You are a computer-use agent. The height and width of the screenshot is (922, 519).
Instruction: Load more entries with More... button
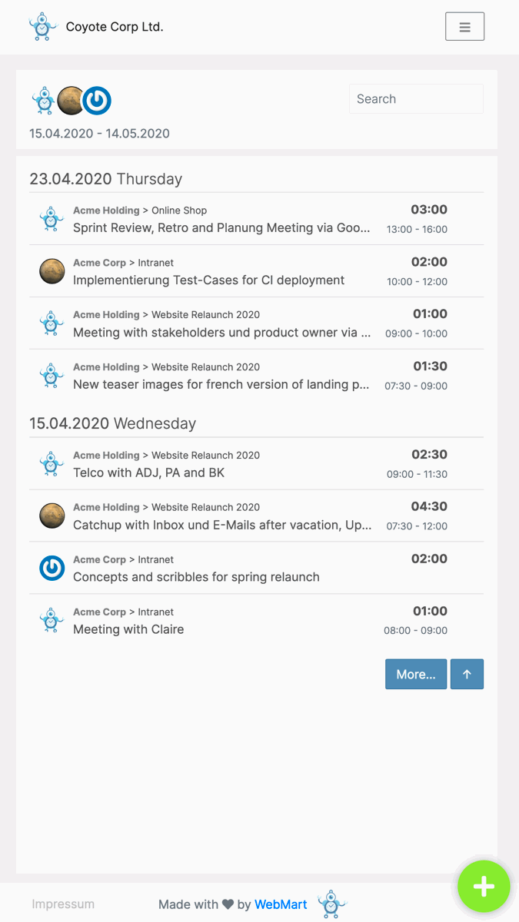tap(416, 674)
